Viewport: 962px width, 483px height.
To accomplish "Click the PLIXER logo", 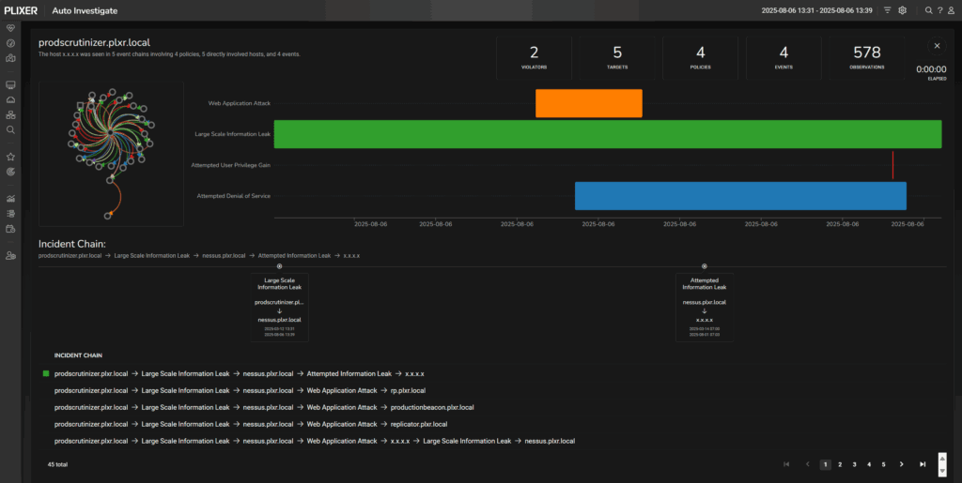I will click(x=21, y=10).
